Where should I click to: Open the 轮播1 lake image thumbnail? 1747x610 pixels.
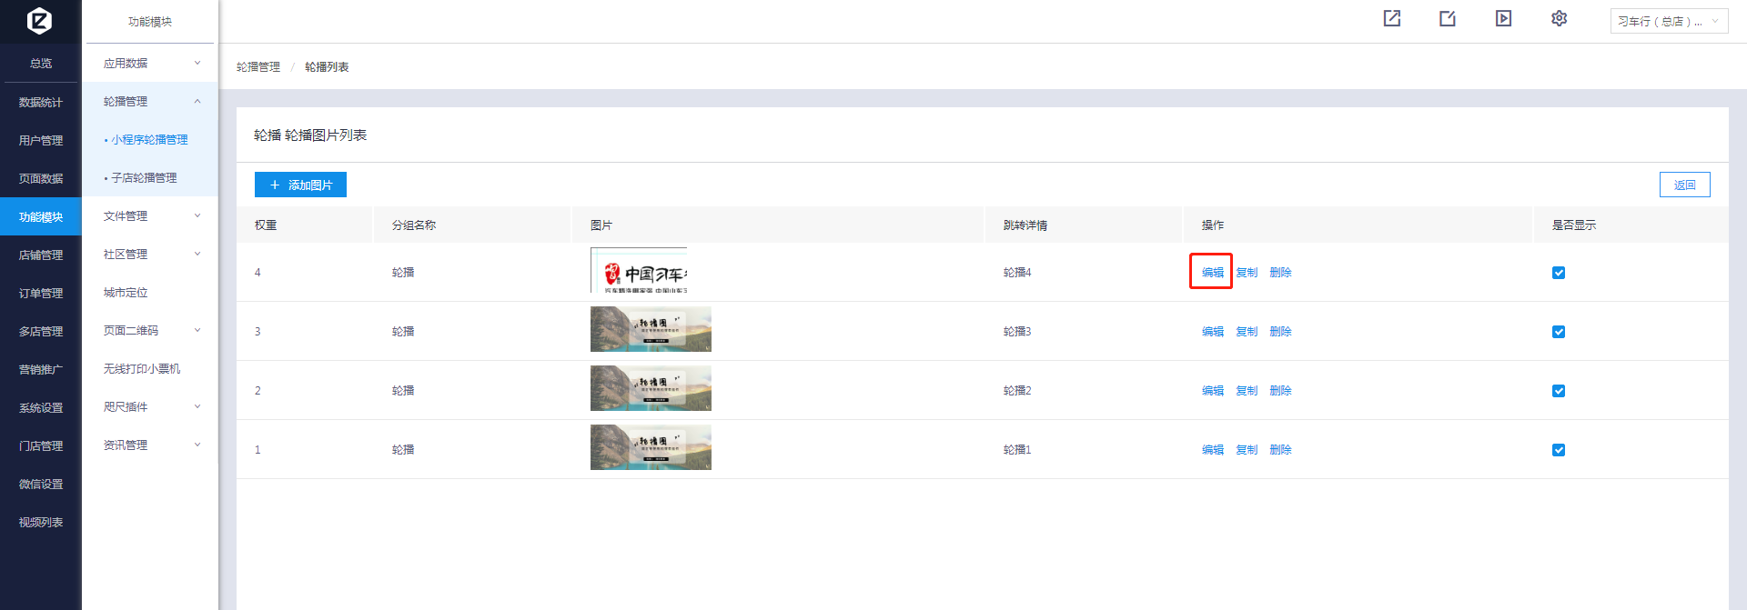[651, 447]
